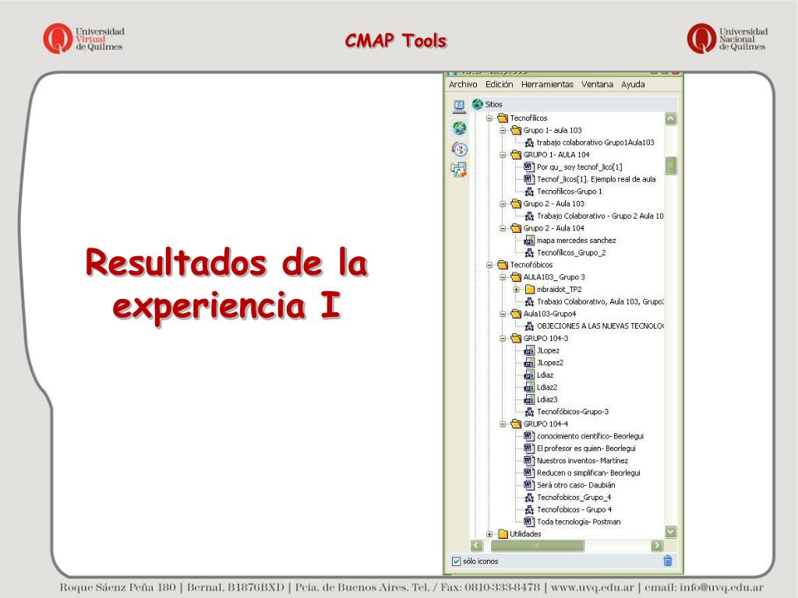The image size is (798, 598).
Task: Click the Universidad Virtual de Quilmes logo
Action: (x=83, y=39)
